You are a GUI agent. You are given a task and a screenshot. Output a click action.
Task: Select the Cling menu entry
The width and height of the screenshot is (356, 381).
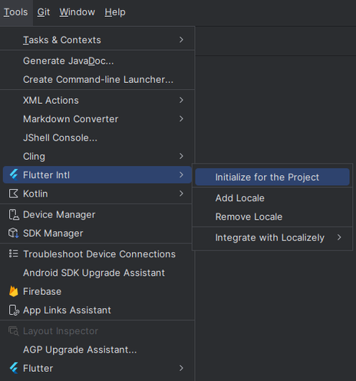(x=97, y=156)
